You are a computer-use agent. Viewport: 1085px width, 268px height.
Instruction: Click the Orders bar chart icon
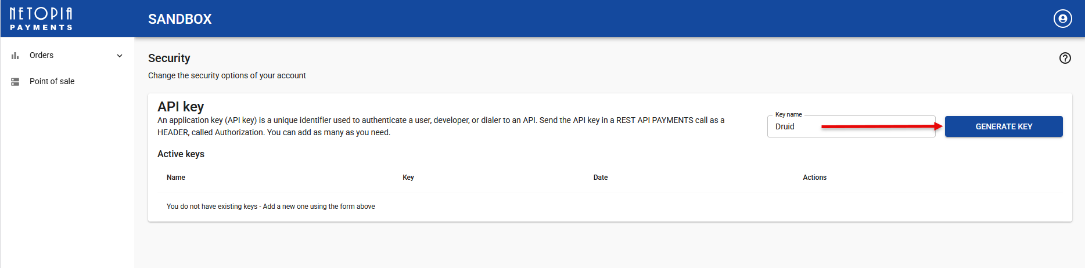pos(15,56)
